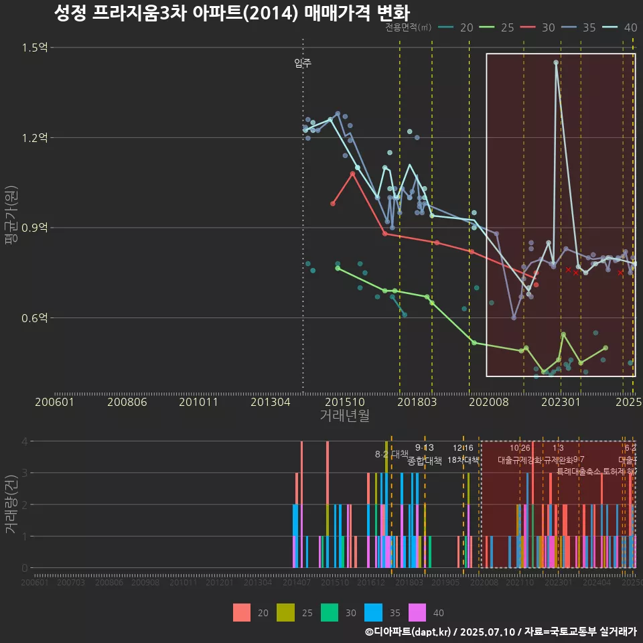Click the 10·26 대출규제강화 policy annotation
Viewport: 643px width, 643px height.
pos(520,454)
